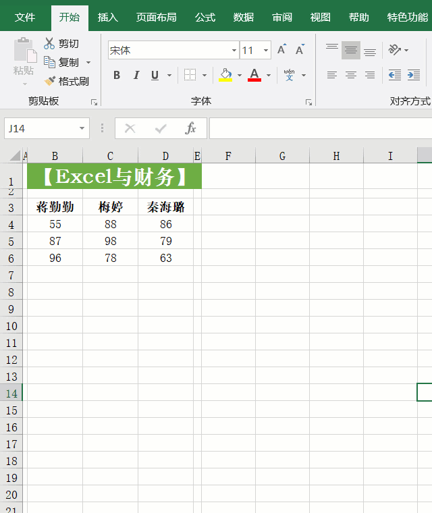Image resolution: width=432 pixels, height=513 pixels.
Task: Select column B header
Action: pyautogui.click(x=55, y=156)
